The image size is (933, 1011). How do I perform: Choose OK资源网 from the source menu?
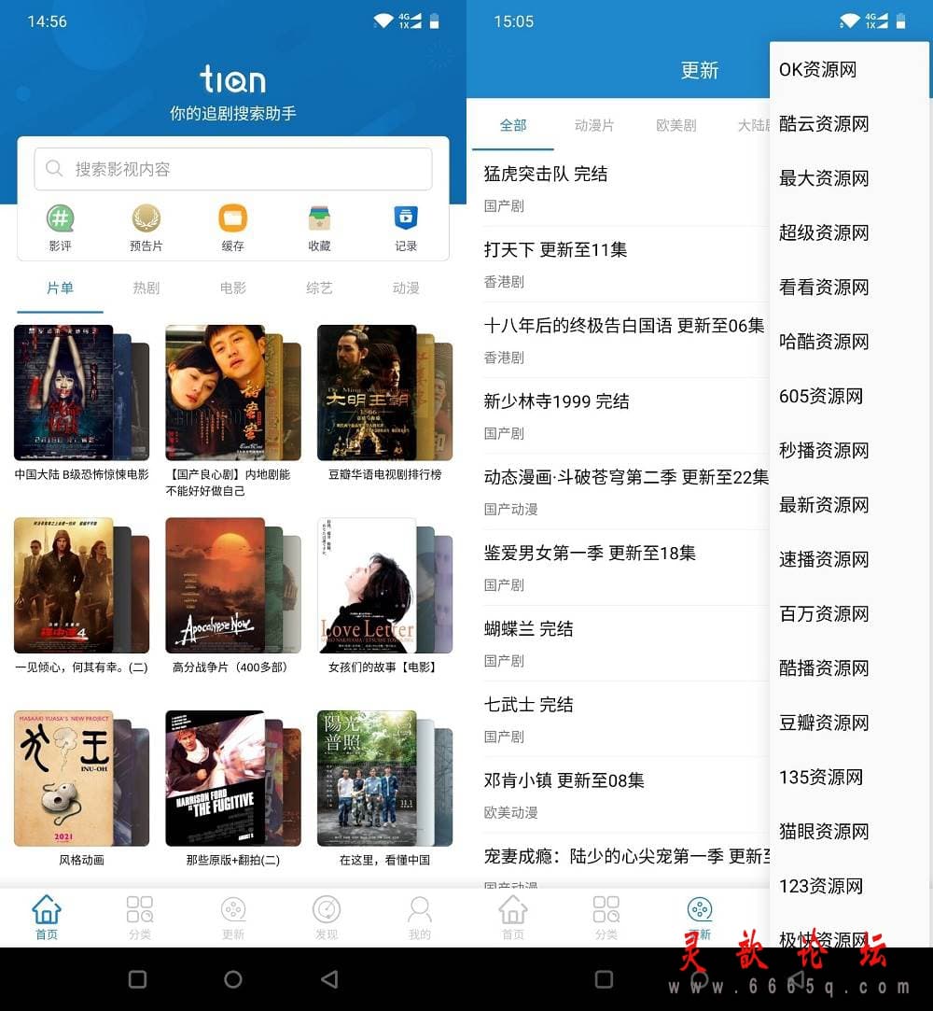coord(849,69)
